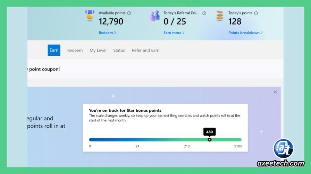Open info icon next to Today's Referral Points
Image resolution: width=311 pixels, height=174 pixels.
coord(204,13)
